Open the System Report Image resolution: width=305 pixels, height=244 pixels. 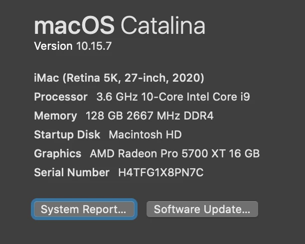(x=83, y=210)
